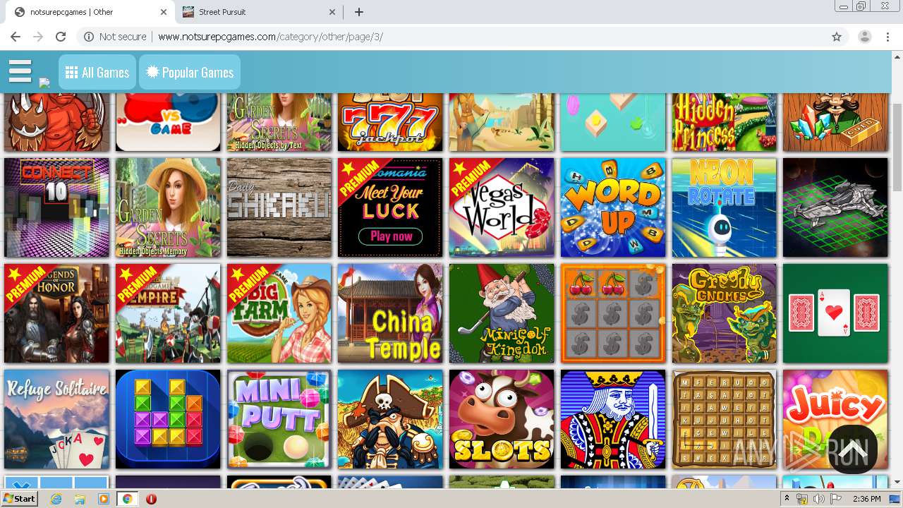Open a new browser tab
903x508 pixels.
pyautogui.click(x=359, y=12)
